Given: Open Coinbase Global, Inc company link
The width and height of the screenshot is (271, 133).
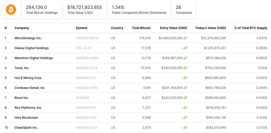Looking at the screenshot, I should click(x=30, y=88).
